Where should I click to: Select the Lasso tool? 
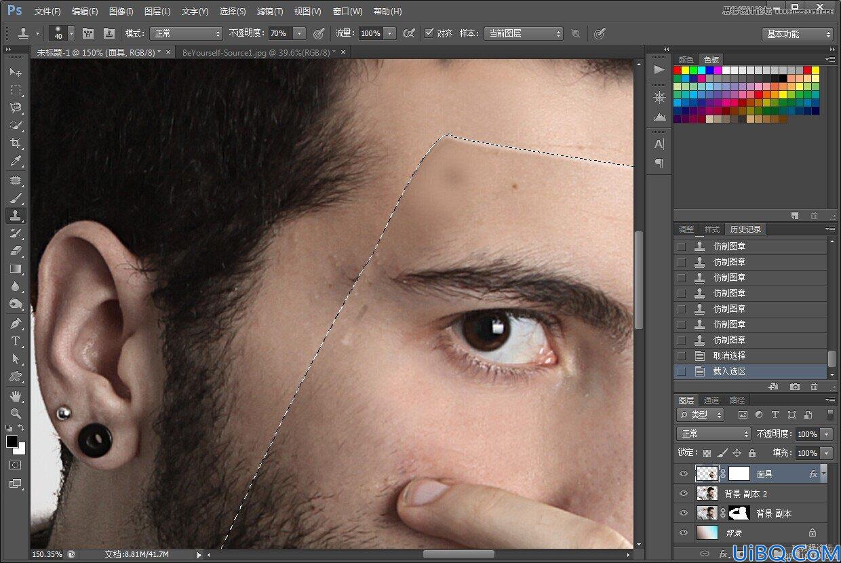point(16,107)
